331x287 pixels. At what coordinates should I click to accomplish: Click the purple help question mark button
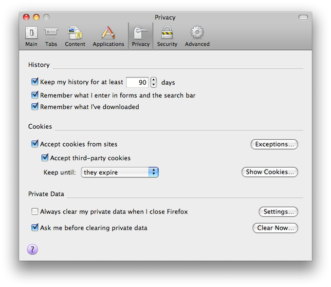33,249
